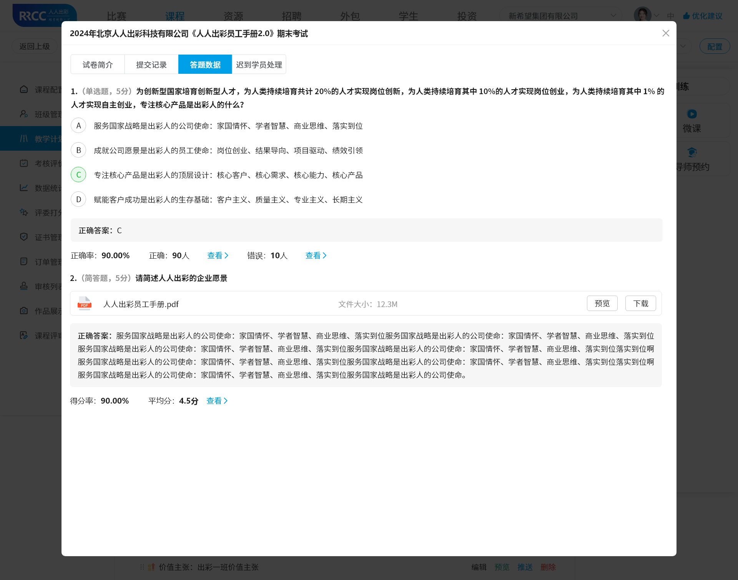Image resolution: width=738 pixels, height=580 pixels.
Task: Open 资源 in top navigation
Action: coord(233,16)
